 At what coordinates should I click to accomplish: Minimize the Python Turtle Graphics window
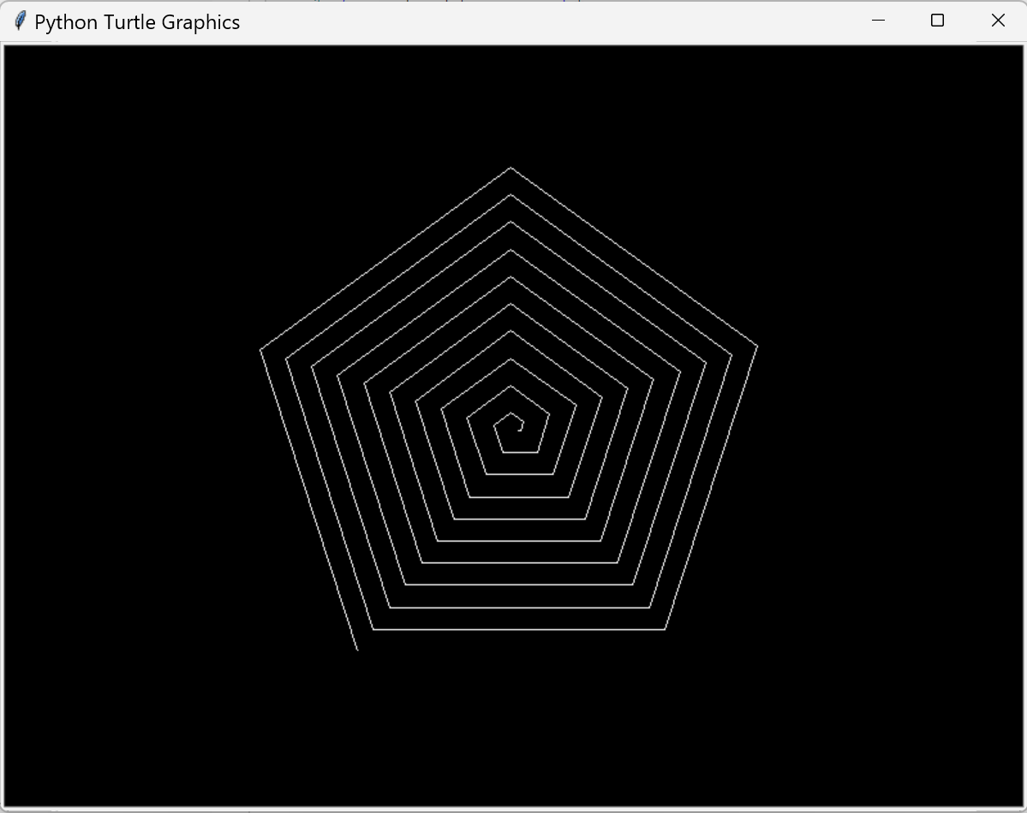878,21
